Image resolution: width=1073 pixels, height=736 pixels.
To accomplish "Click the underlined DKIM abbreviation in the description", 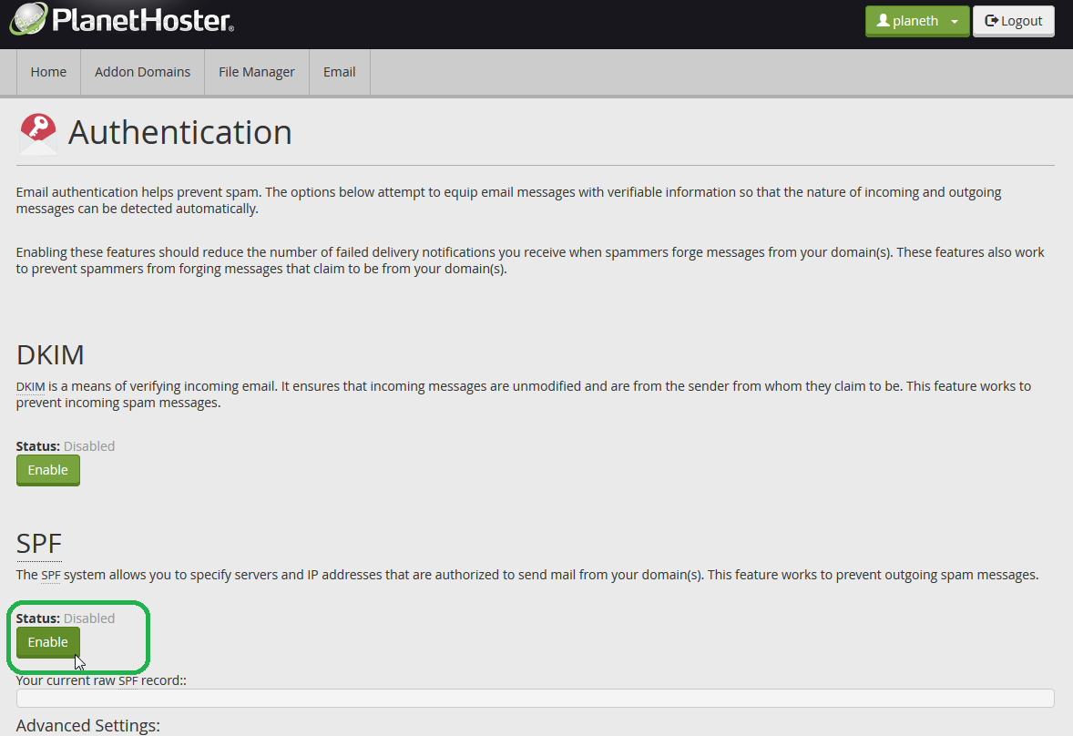I will [x=30, y=386].
